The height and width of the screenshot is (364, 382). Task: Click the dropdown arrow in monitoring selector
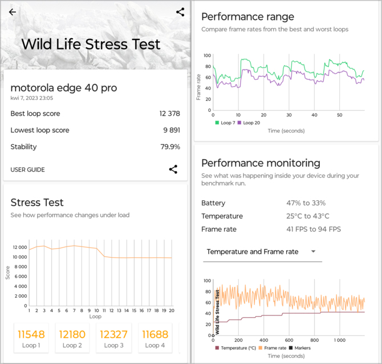[x=314, y=252]
